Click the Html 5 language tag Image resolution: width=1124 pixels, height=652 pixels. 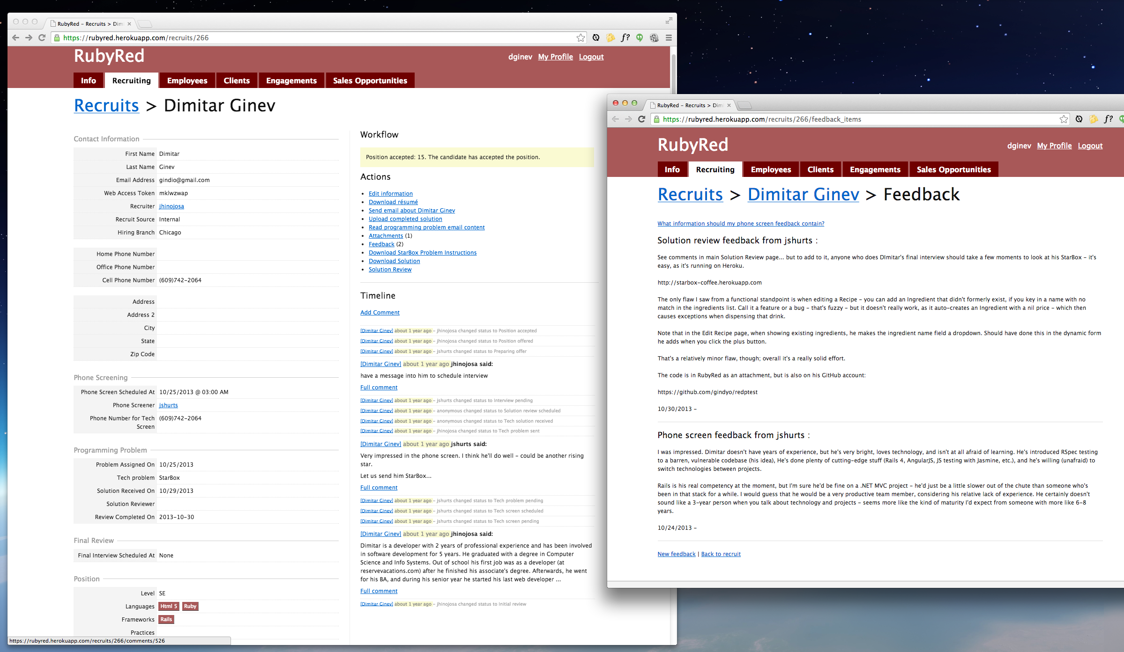(x=168, y=606)
